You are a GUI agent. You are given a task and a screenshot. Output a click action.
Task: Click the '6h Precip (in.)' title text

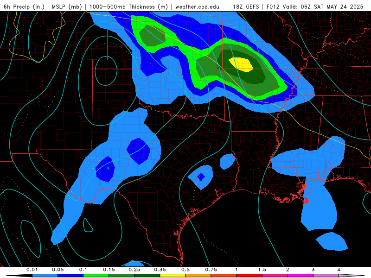click(24, 6)
